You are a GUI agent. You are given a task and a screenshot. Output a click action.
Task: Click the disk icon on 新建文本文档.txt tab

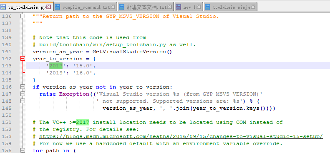[x=121, y=7]
